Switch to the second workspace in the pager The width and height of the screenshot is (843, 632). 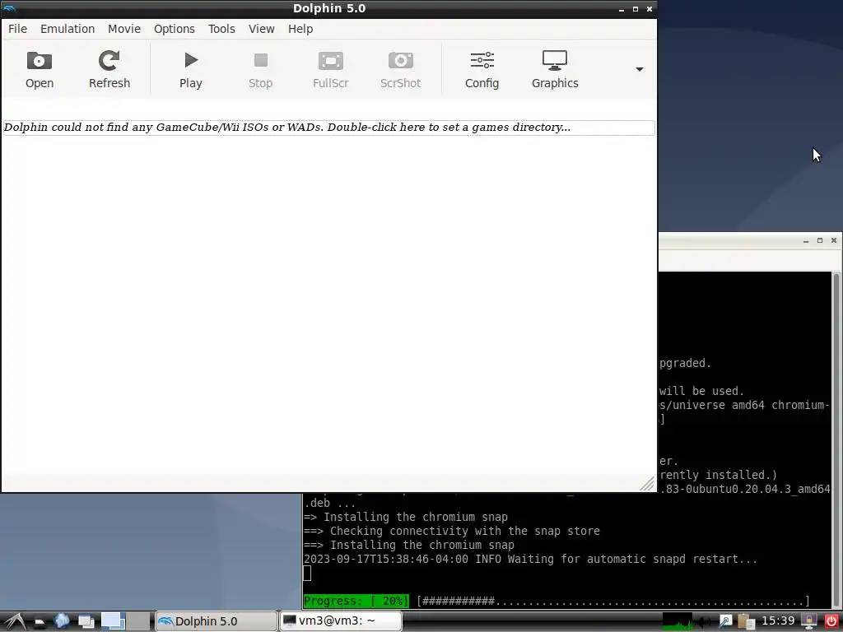pos(138,621)
